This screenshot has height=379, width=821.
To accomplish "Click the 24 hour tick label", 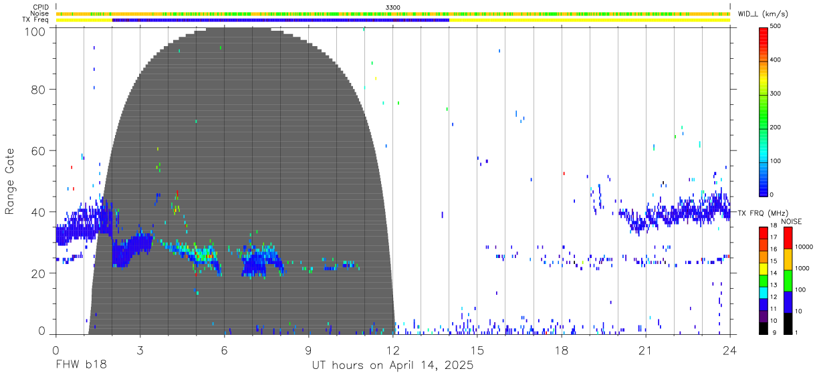I will (730, 350).
